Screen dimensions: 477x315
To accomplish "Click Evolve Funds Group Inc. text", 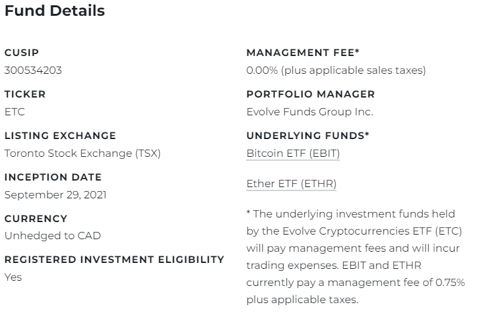I will (309, 112).
